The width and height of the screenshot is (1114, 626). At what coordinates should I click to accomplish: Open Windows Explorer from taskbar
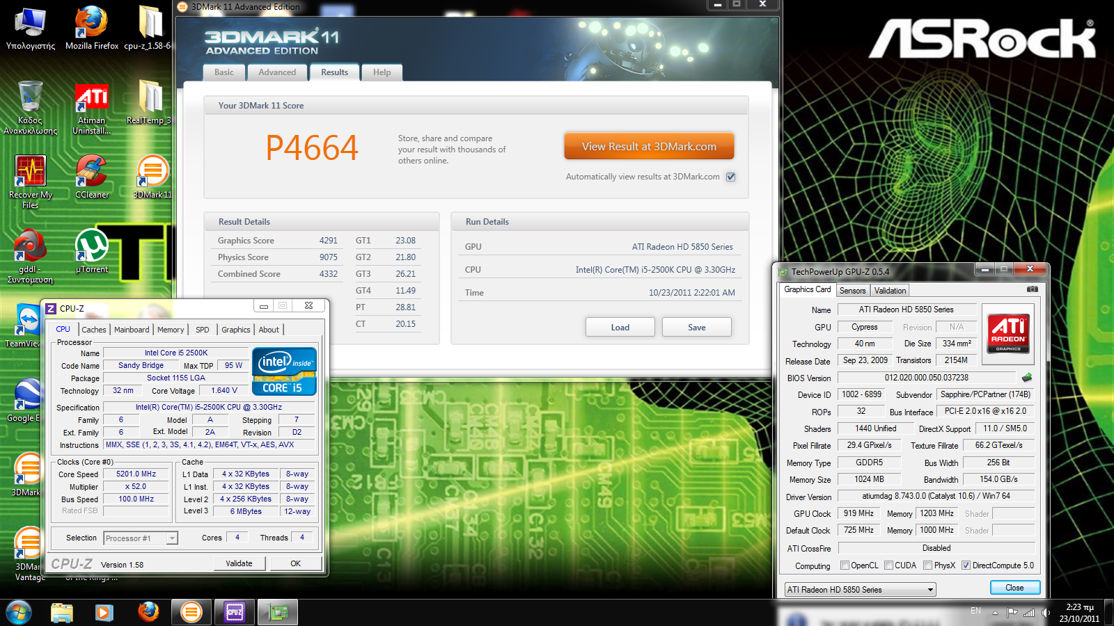click(x=62, y=612)
